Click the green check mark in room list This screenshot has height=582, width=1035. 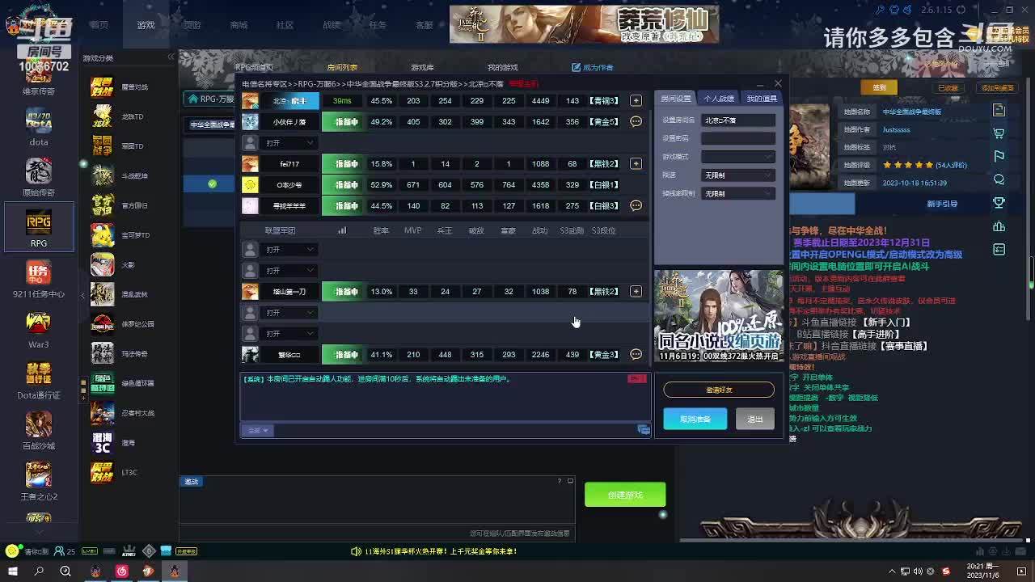click(212, 184)
